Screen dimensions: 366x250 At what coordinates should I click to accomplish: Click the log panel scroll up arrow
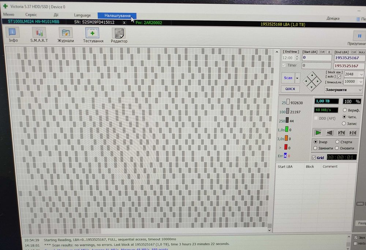(349, 237)
